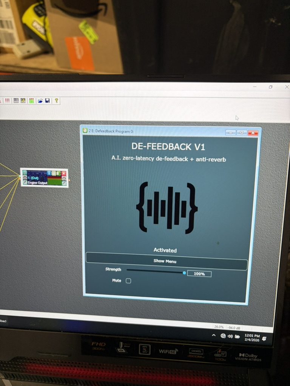This screenshot has height=386, width=290.
Task: Open the green level meters toolbar icon
Action: click(31, 100)
